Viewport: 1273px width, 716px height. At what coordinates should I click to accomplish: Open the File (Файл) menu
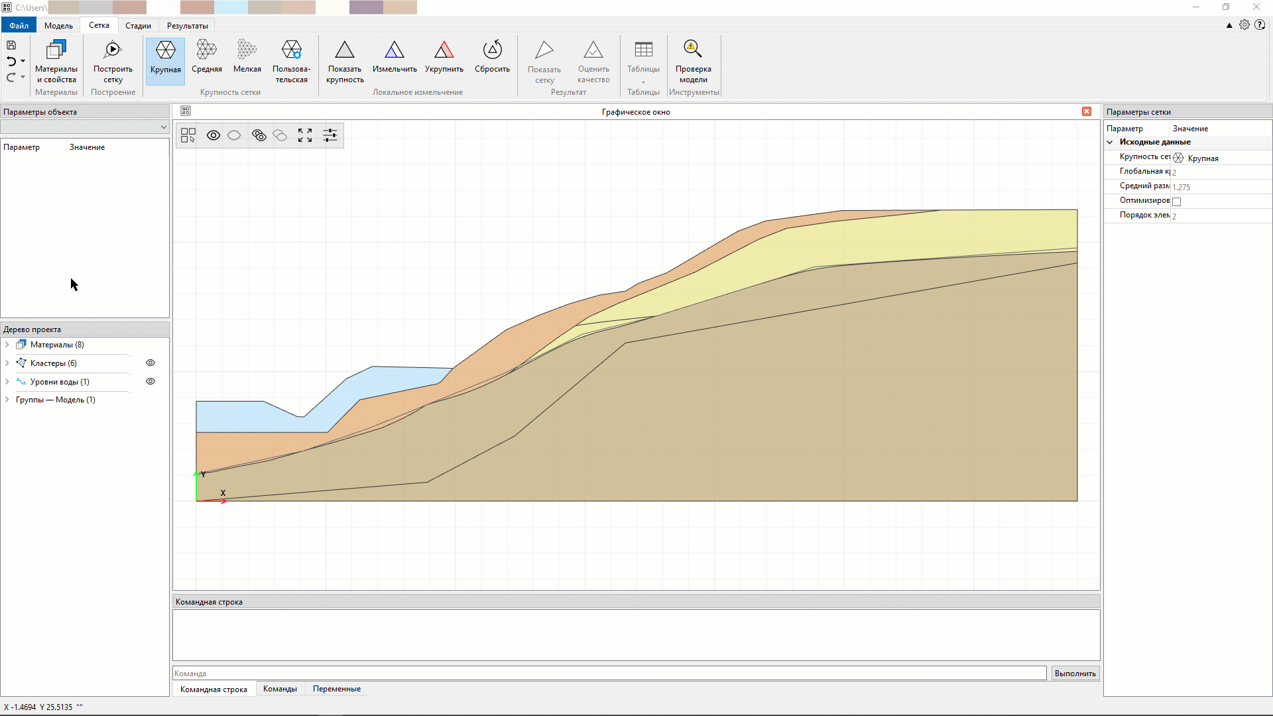pos(19,26)
